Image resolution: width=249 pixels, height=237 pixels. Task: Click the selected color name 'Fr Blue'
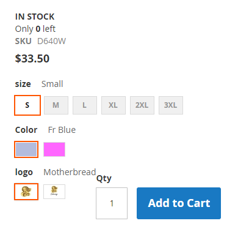coord(62,130)
